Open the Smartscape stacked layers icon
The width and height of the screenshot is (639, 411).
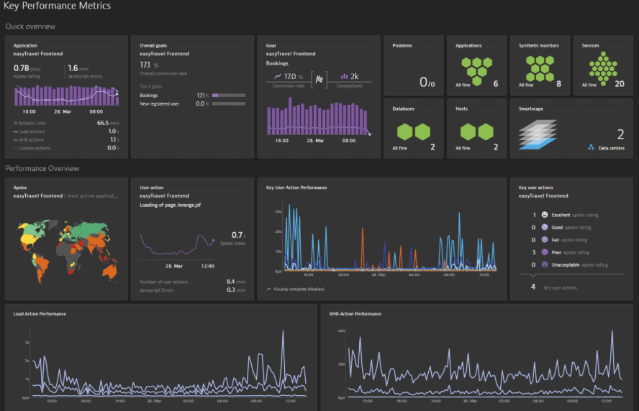pyautogui.click(x=538, y=134)
